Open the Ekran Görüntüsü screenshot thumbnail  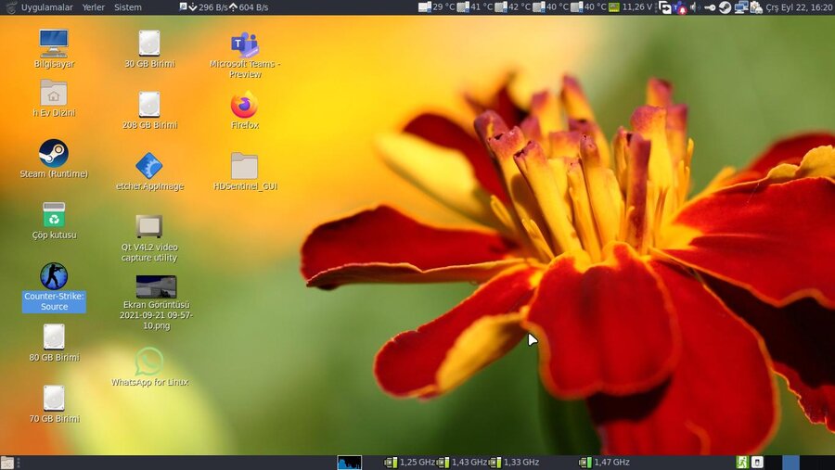pos(156,287)
